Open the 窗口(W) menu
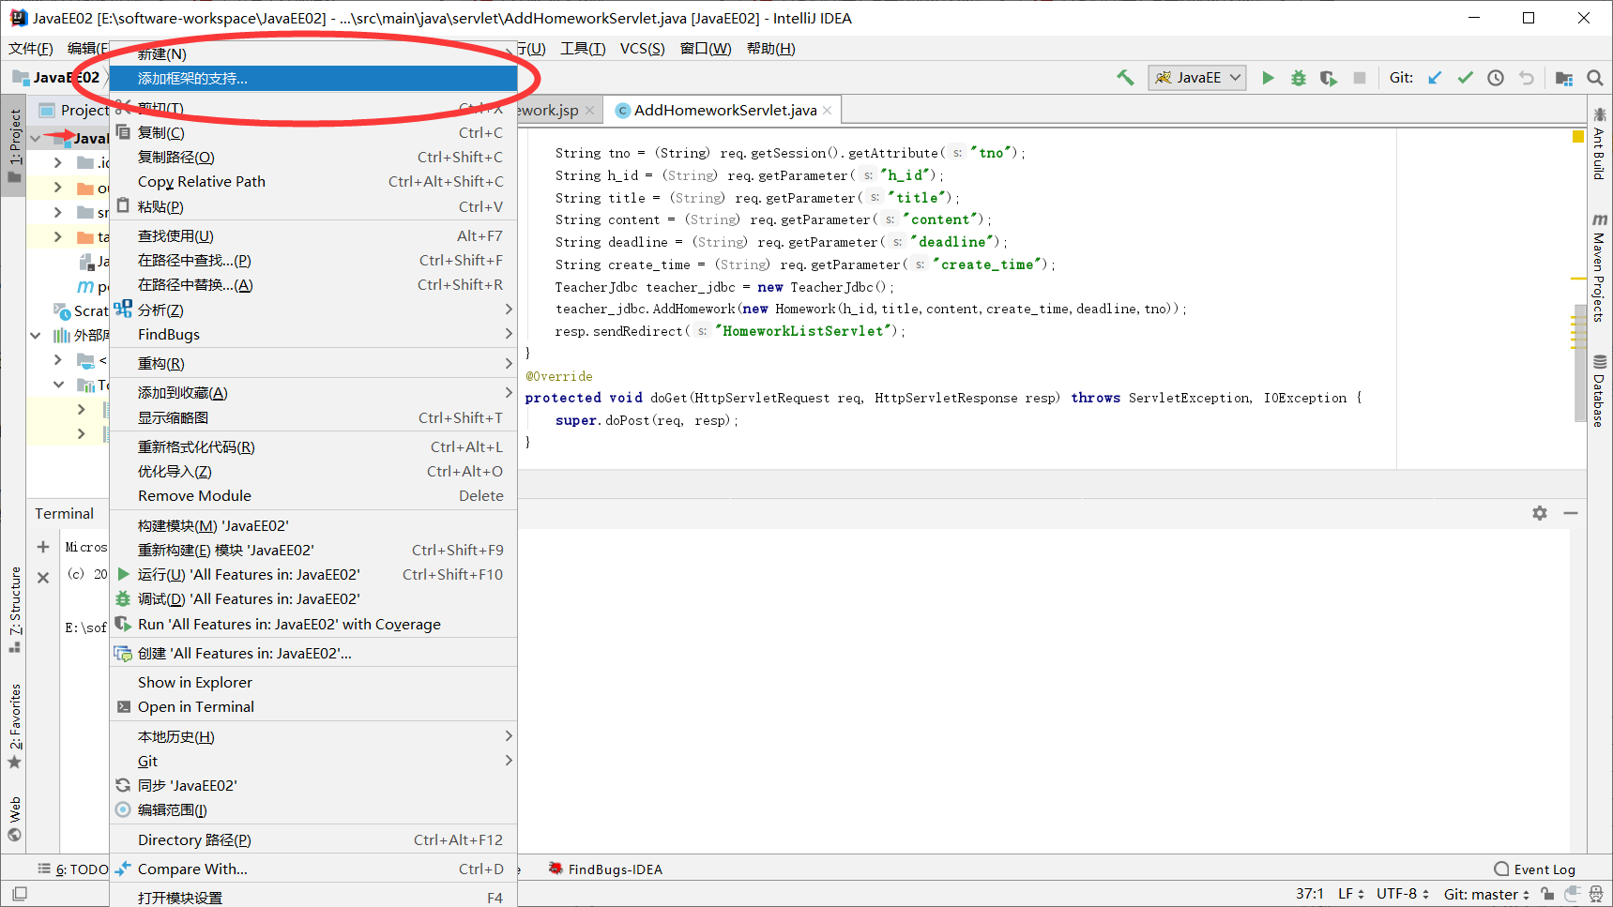The height and width of the screenshot is (907, 1613). [706, 49]
